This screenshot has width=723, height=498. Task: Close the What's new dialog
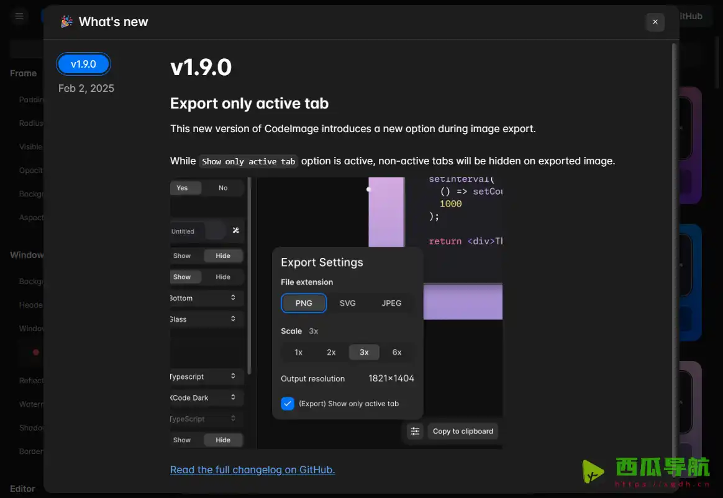coord(655,22)
